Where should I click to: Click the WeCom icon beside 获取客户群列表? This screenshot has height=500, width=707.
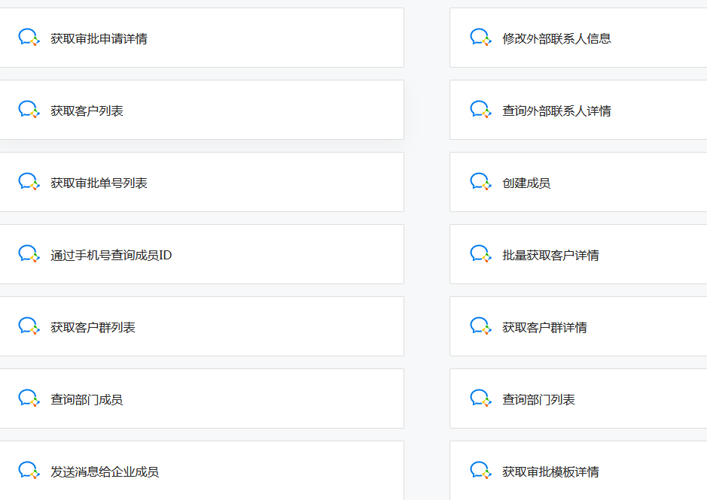coord(29,326)
